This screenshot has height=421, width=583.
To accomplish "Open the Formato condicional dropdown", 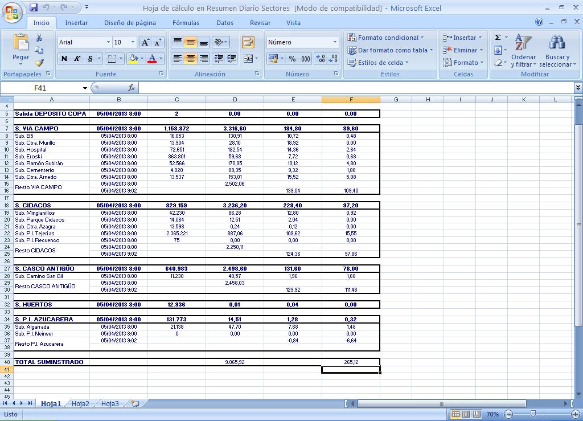I will 385,38.
